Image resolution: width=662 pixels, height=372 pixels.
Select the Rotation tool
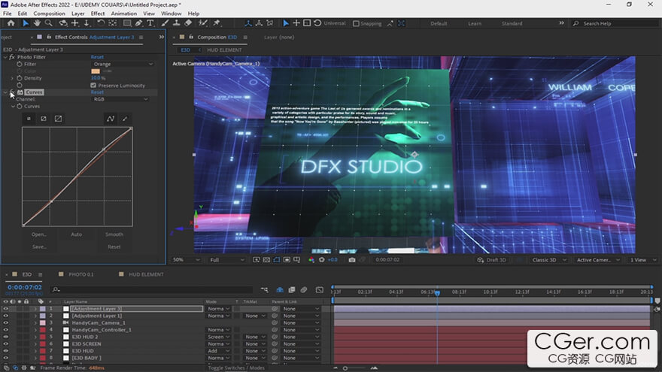(x=101, y=23)
